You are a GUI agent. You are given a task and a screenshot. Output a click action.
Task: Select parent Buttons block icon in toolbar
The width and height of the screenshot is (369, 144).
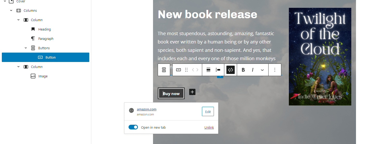point(164,70)
